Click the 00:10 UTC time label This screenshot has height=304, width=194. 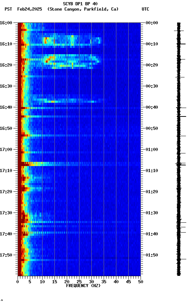point(152,44)
